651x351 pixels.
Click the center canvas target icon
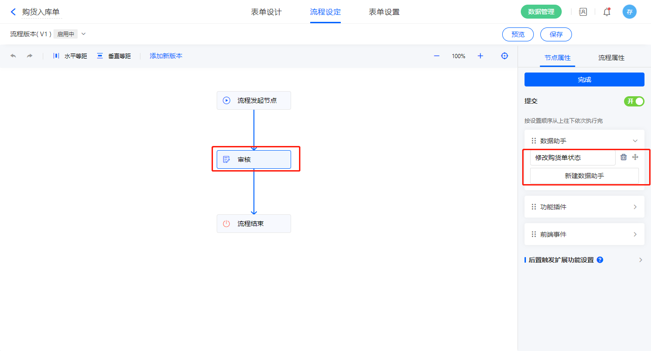click(505, 56)
